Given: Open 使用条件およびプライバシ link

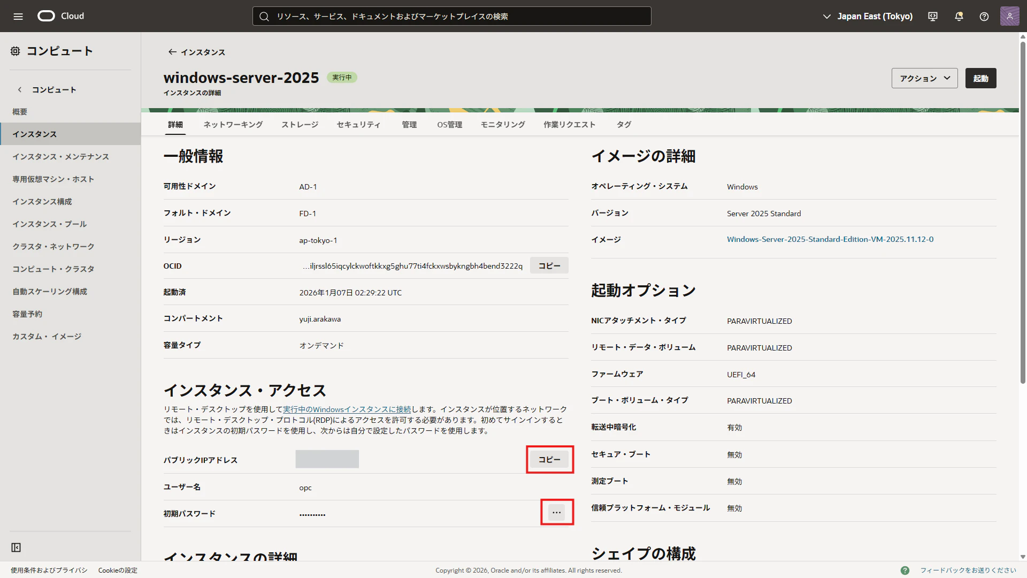Looking at the screenshot, I should 49,571.
